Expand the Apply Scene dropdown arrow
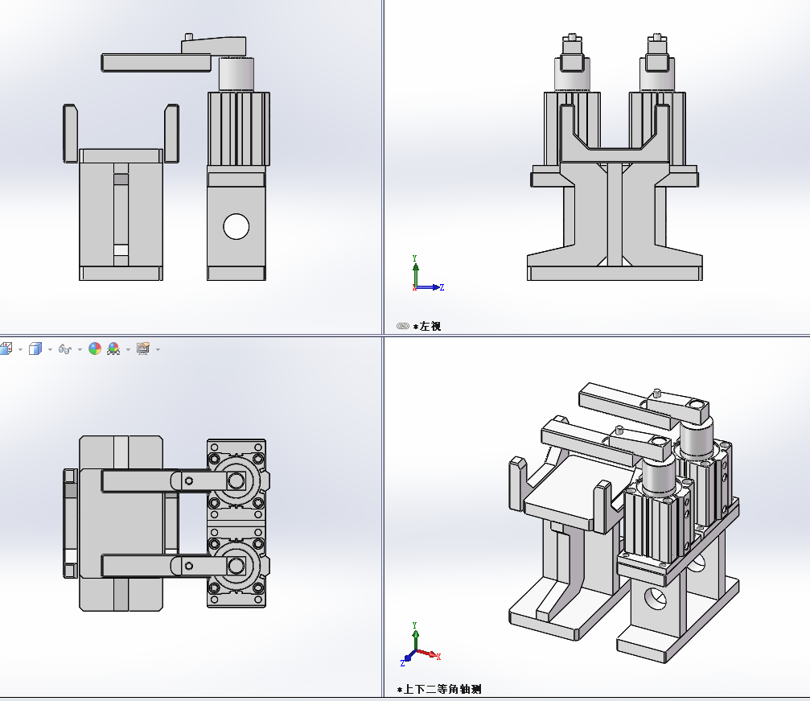This screenshot has height=701, width=810. tap(128, 350)
